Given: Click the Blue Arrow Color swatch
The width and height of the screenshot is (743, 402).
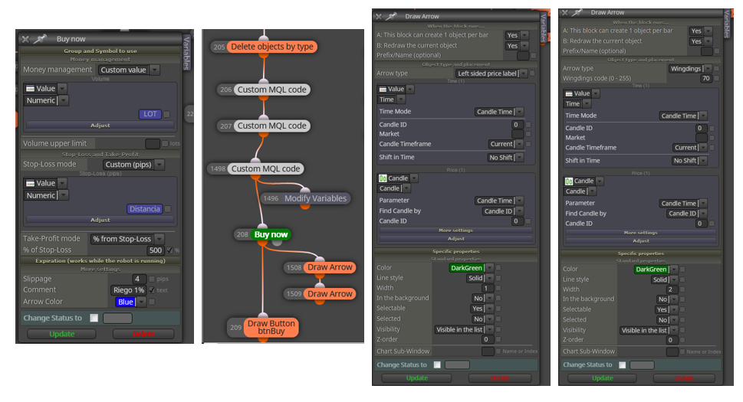Looking at the screenshot, I should click(126, 302).
